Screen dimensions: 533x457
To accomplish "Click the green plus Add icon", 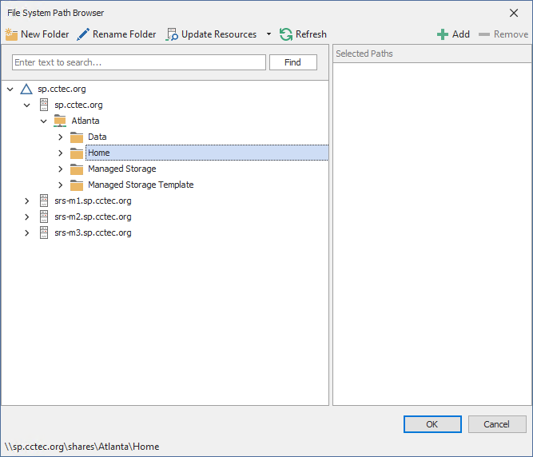I will point(442,34).
